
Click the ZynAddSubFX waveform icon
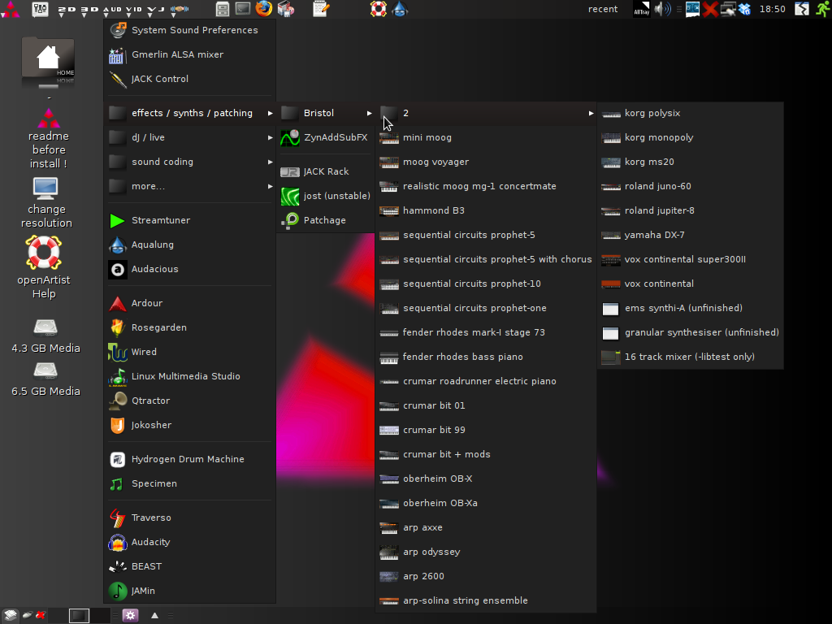pyautogui.click(x=290, y=137)
